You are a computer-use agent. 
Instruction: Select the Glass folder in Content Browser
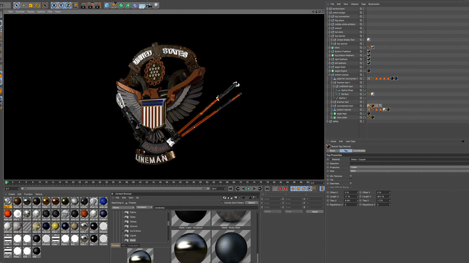133,217
